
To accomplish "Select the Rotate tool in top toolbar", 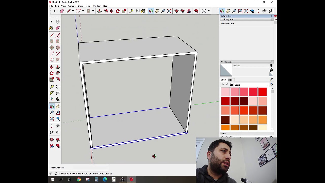I will [118, 11].
